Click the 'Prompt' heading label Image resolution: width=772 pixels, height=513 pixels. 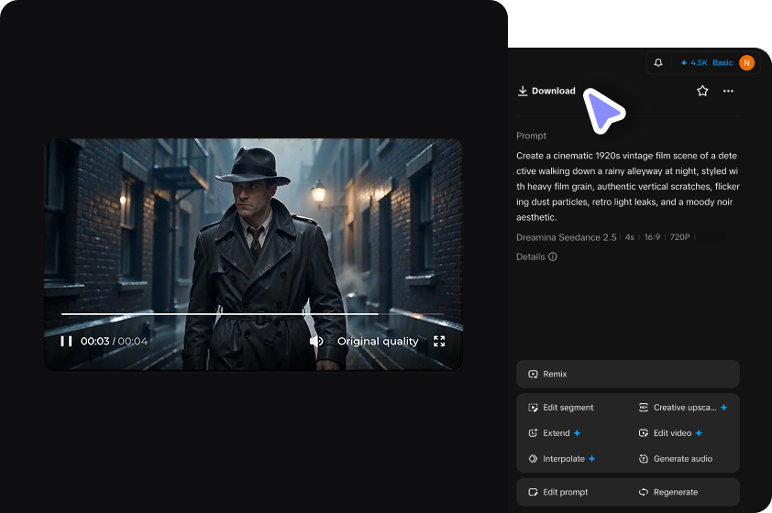point(531,136)
